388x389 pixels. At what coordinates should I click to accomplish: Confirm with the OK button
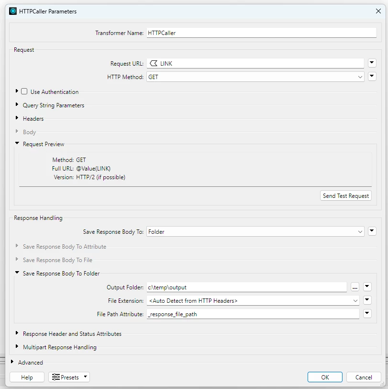click(325, 378)
